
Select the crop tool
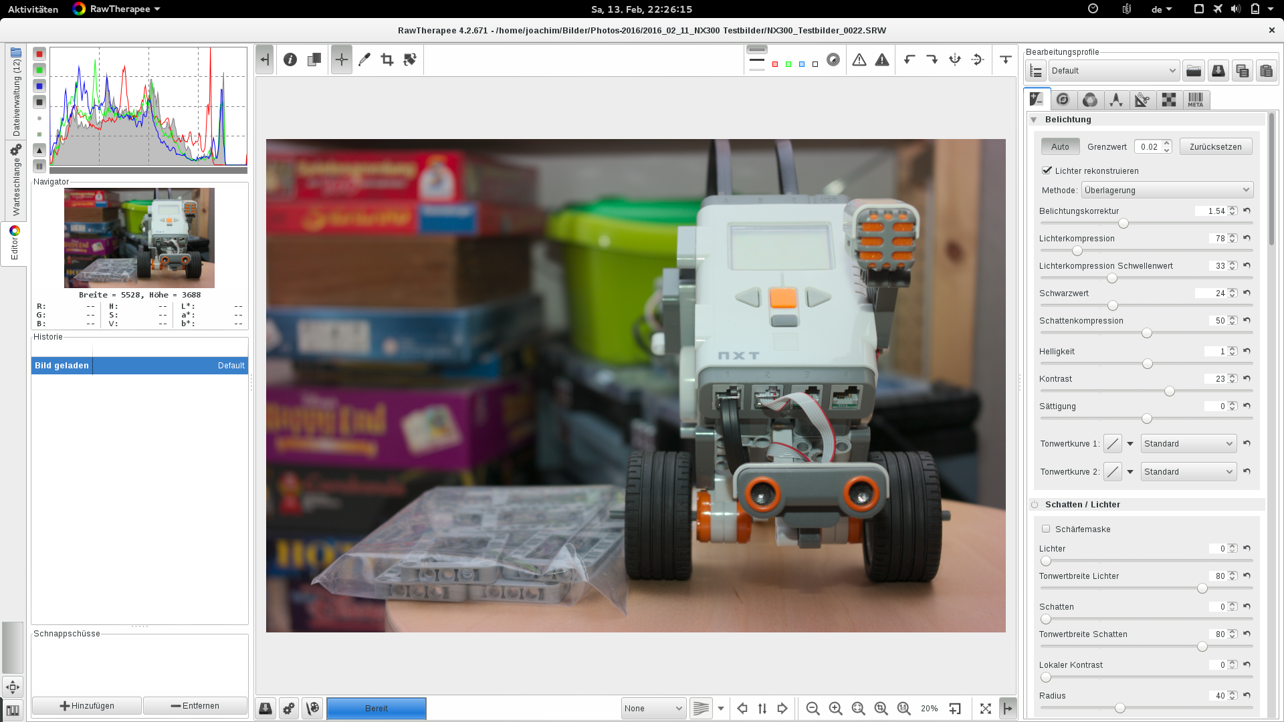[387, 60]
